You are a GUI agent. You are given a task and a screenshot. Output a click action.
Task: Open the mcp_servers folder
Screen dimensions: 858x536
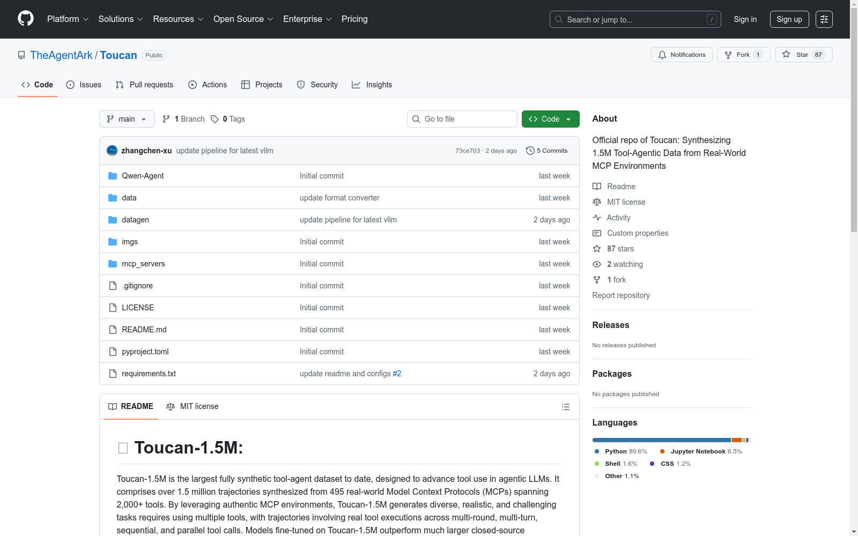(143, 264)
